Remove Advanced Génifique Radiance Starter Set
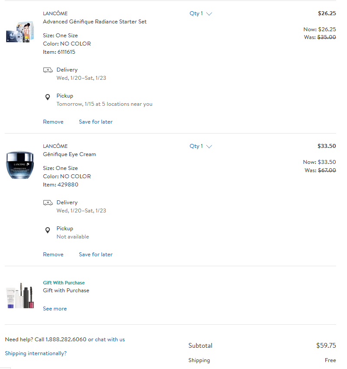This screenshot has height=369, width=347. tap(53, 122)
